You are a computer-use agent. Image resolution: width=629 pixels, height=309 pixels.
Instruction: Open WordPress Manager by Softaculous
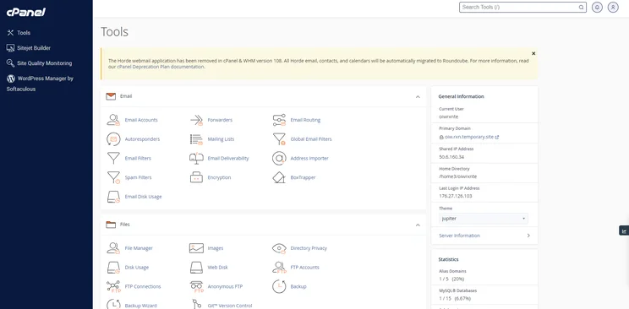click(40, 84)
